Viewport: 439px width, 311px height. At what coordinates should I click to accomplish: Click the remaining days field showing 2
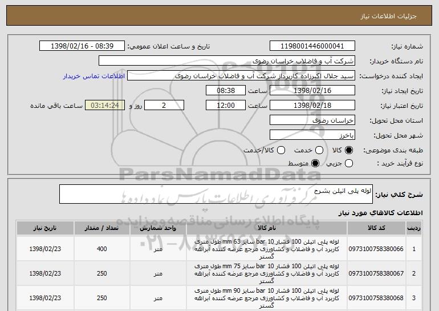pos(164,106)
